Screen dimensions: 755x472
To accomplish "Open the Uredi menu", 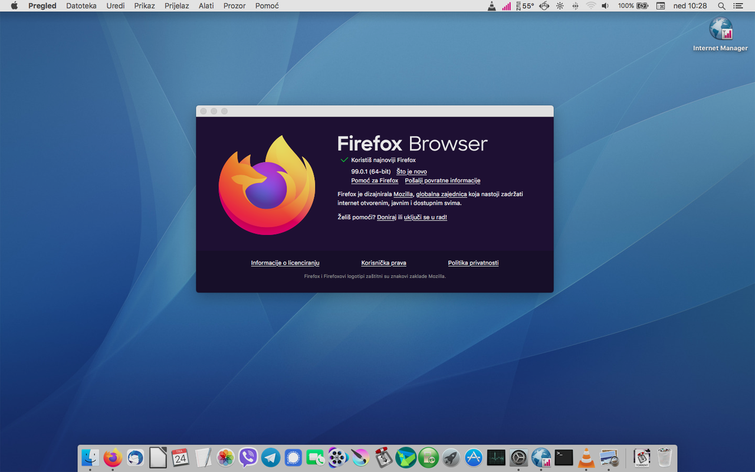I will pyautogui.click(x=116, y=6).
